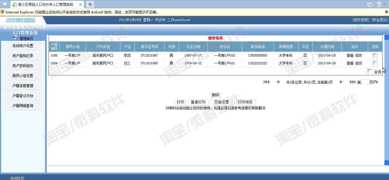Close the information bar warning
Screen dimensions: 389x180
(386, 12)
